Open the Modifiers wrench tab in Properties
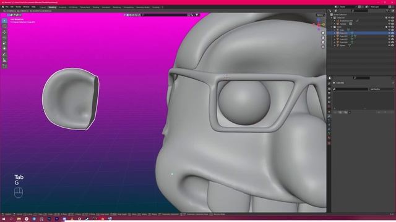The width and height of the screenshot is (396, 222). tap(329, 116)
